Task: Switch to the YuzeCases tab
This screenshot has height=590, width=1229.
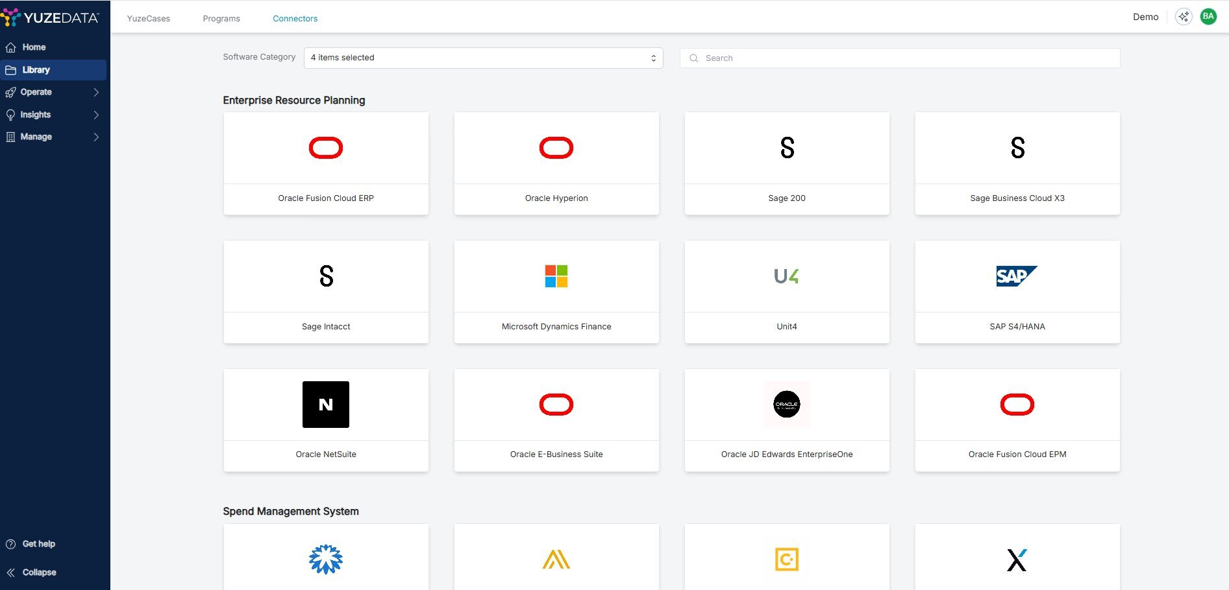Action: 149,18
